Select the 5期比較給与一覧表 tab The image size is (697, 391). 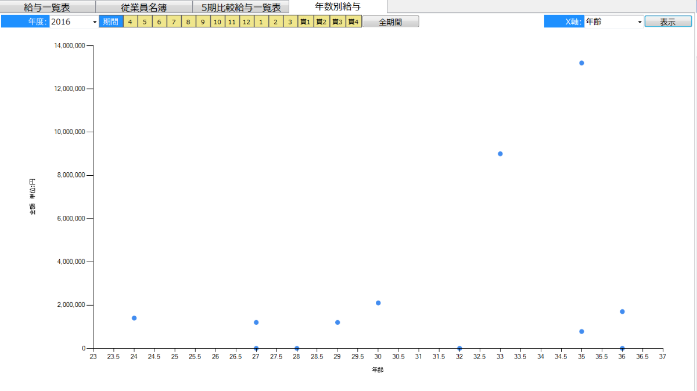pos(240,8)
